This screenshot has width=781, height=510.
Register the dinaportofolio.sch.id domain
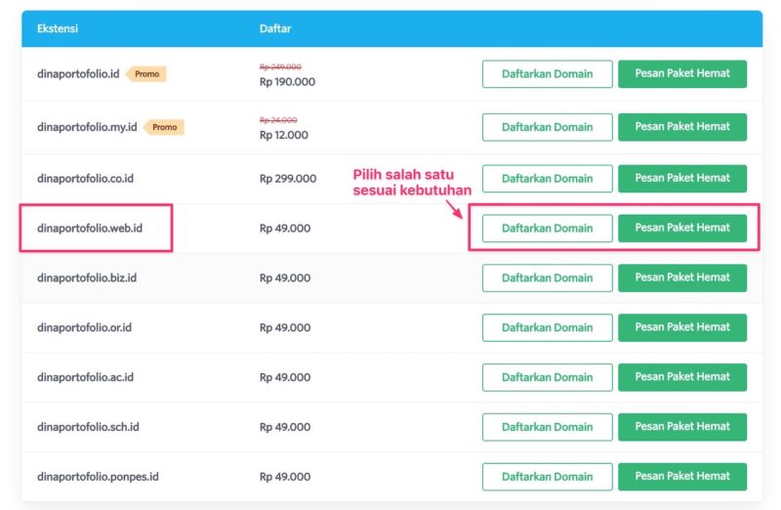[547, 427]
